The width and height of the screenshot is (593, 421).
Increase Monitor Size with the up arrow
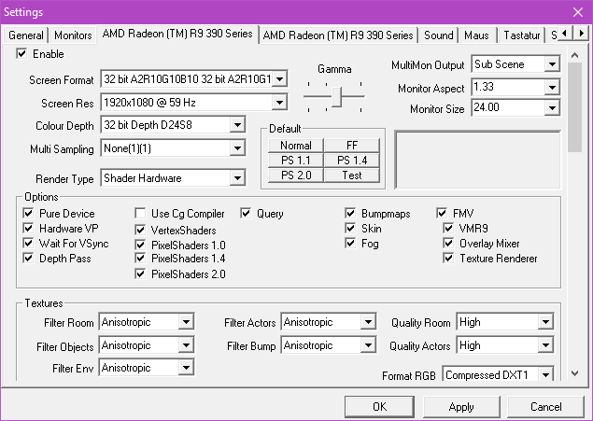[554, 104]
